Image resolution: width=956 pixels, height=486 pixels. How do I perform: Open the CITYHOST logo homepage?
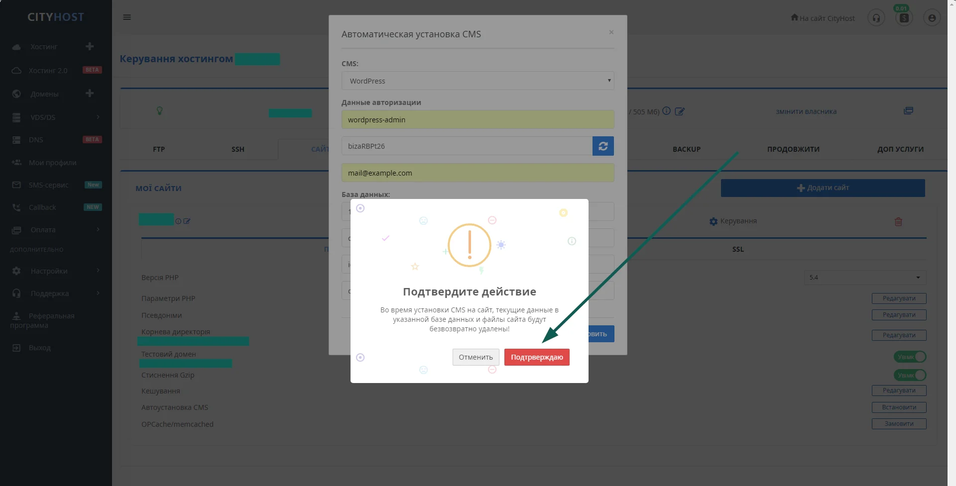point(56,17)
